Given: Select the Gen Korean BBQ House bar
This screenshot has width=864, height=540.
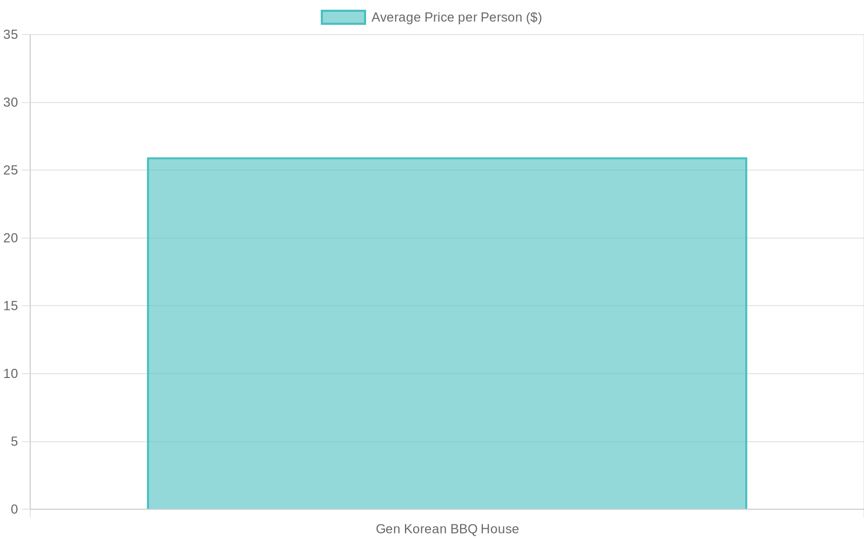Looking at the screenshot, I should [447, 334].
